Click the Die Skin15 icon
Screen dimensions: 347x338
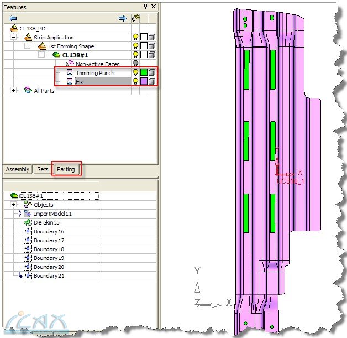point(28,222)
